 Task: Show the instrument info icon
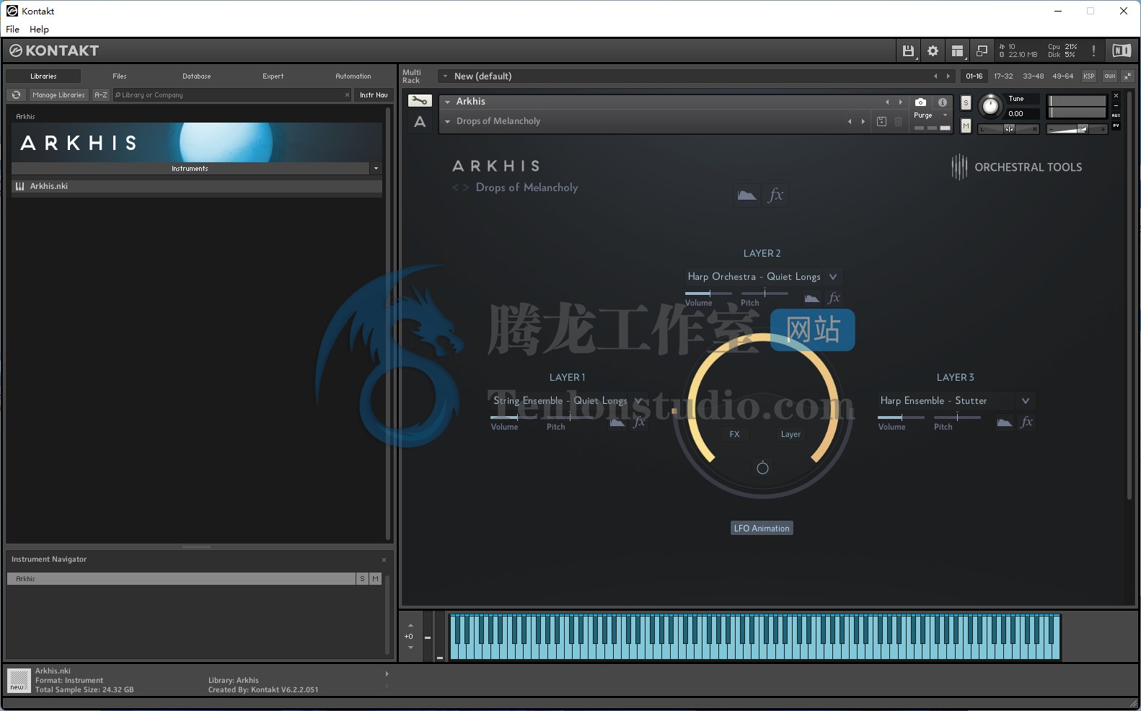[x=942, y=102]
